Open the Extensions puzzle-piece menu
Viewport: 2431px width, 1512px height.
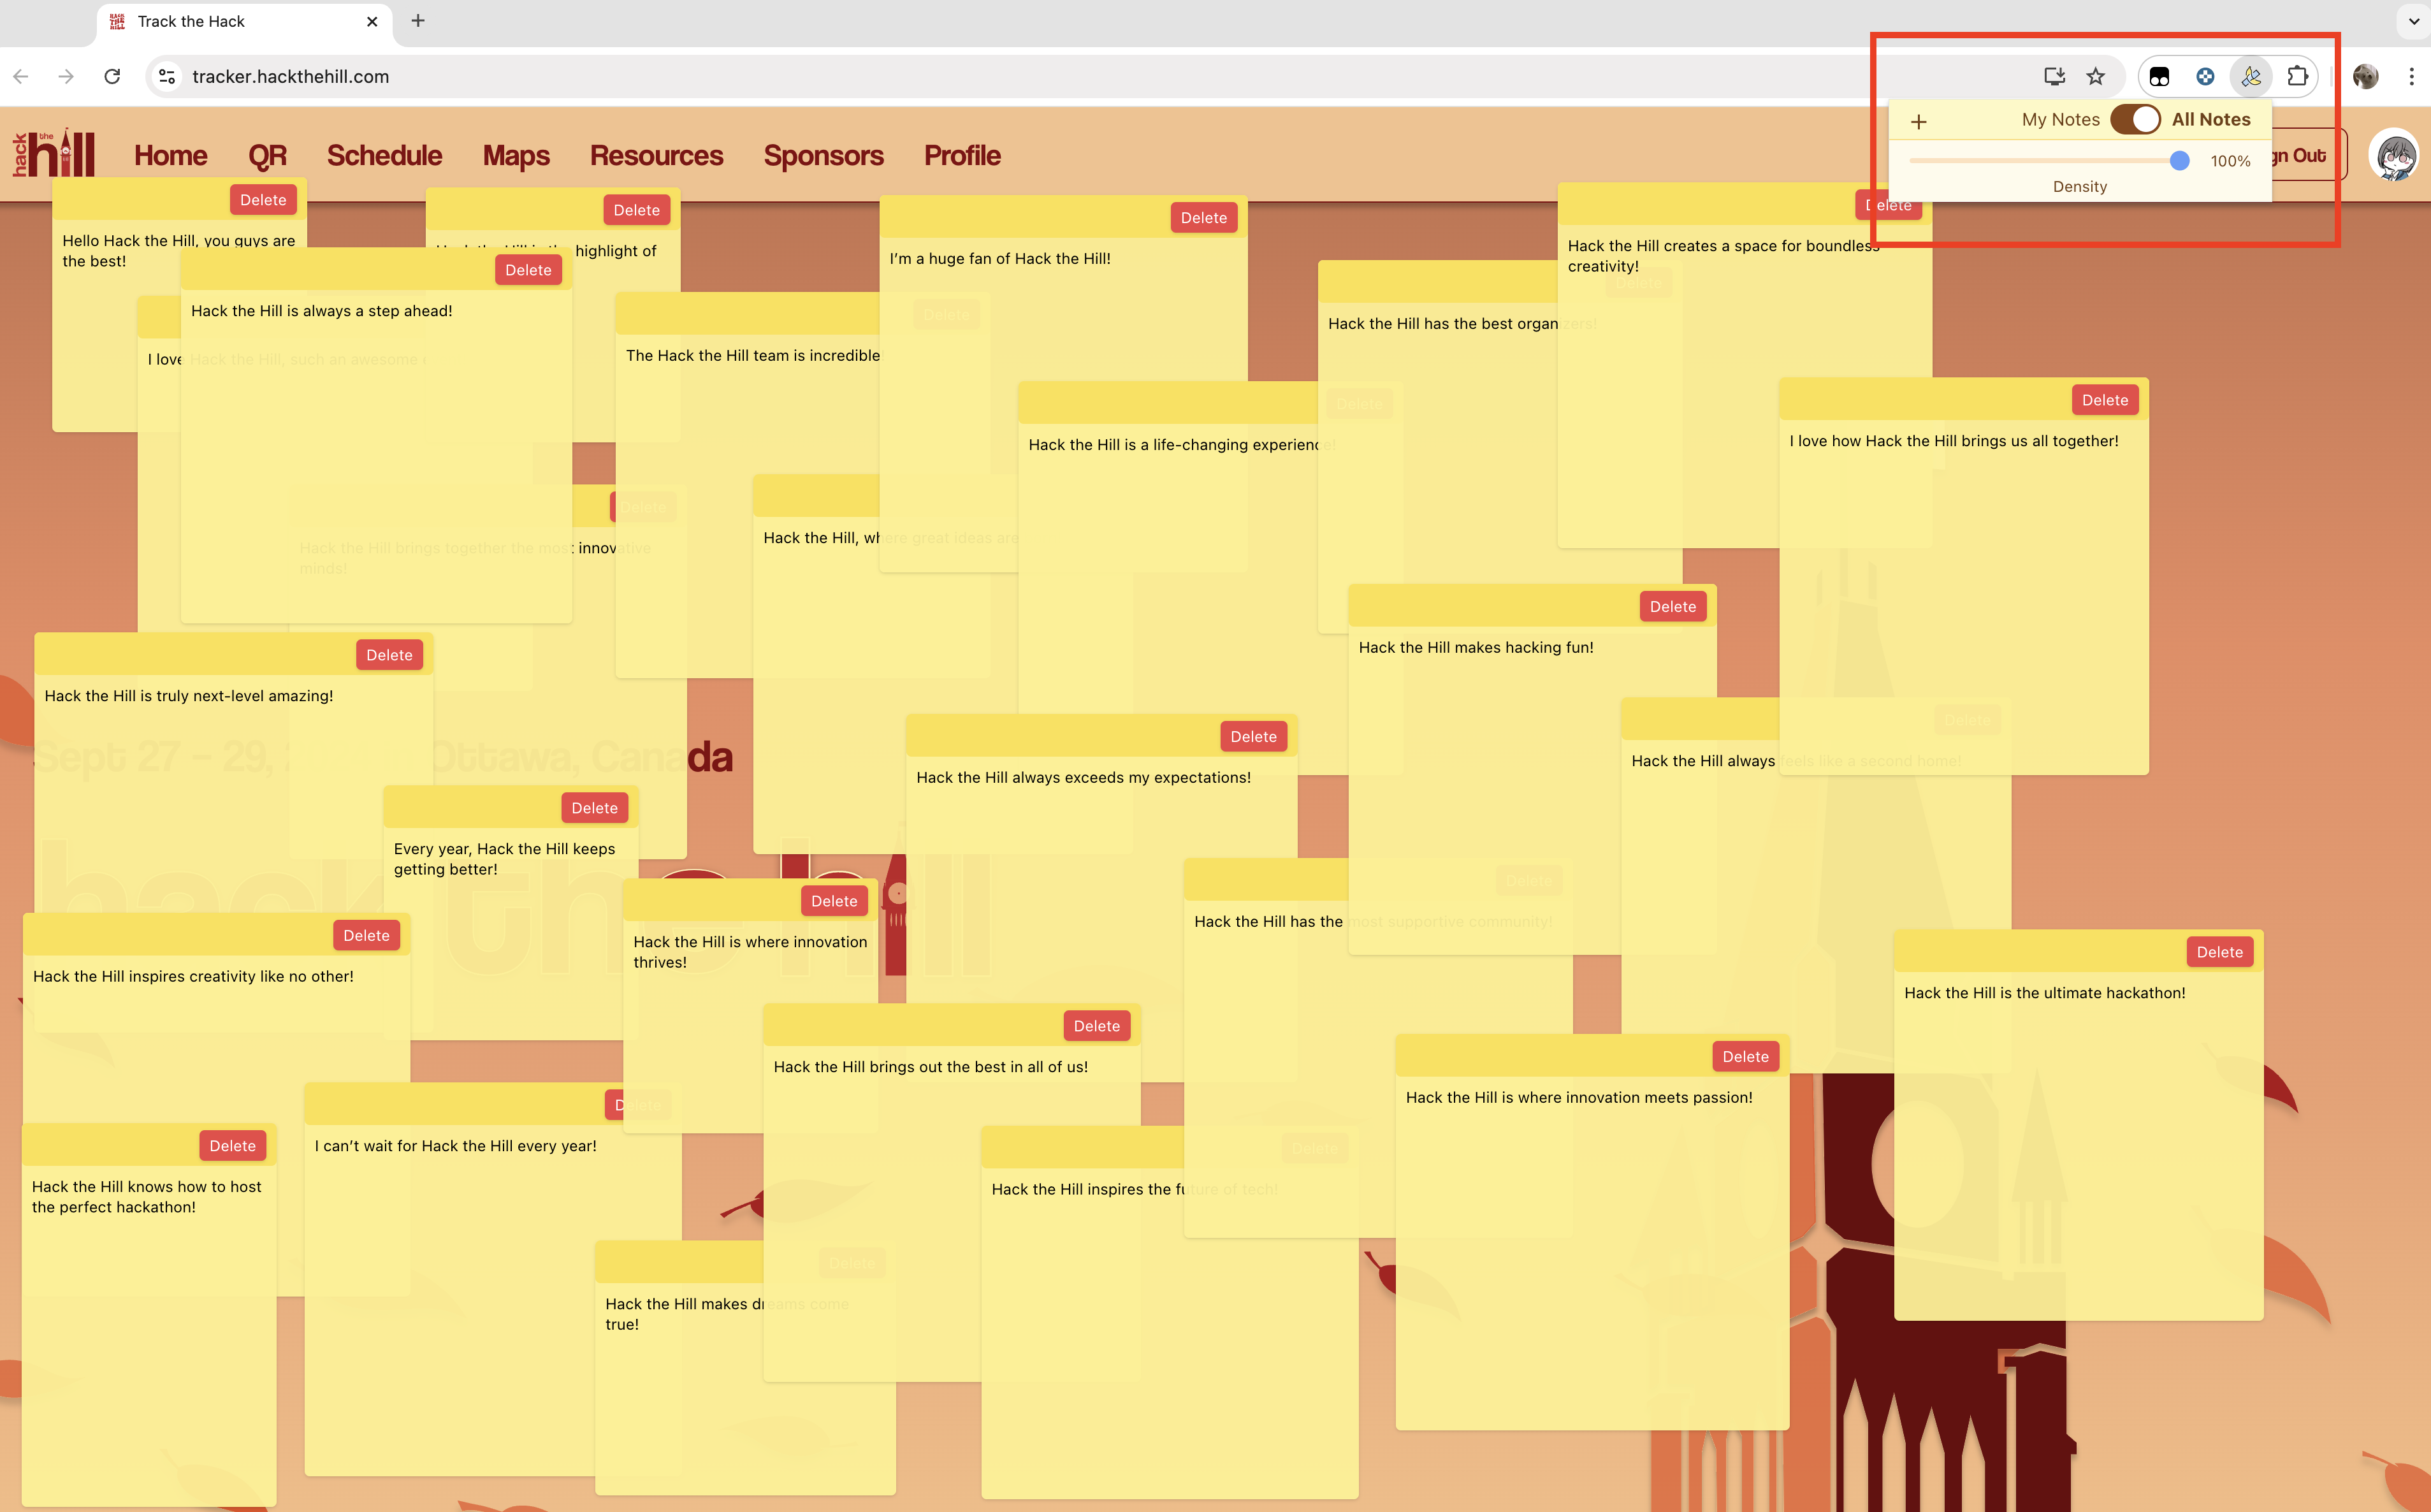point(2297,76)
